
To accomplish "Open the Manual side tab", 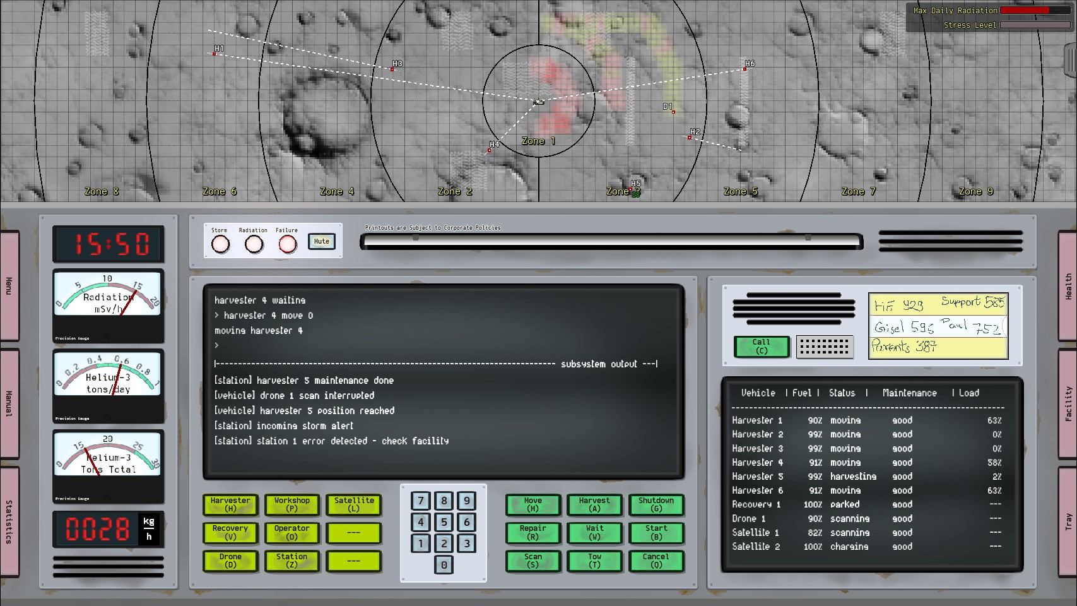I will click(x=9, y=403).
